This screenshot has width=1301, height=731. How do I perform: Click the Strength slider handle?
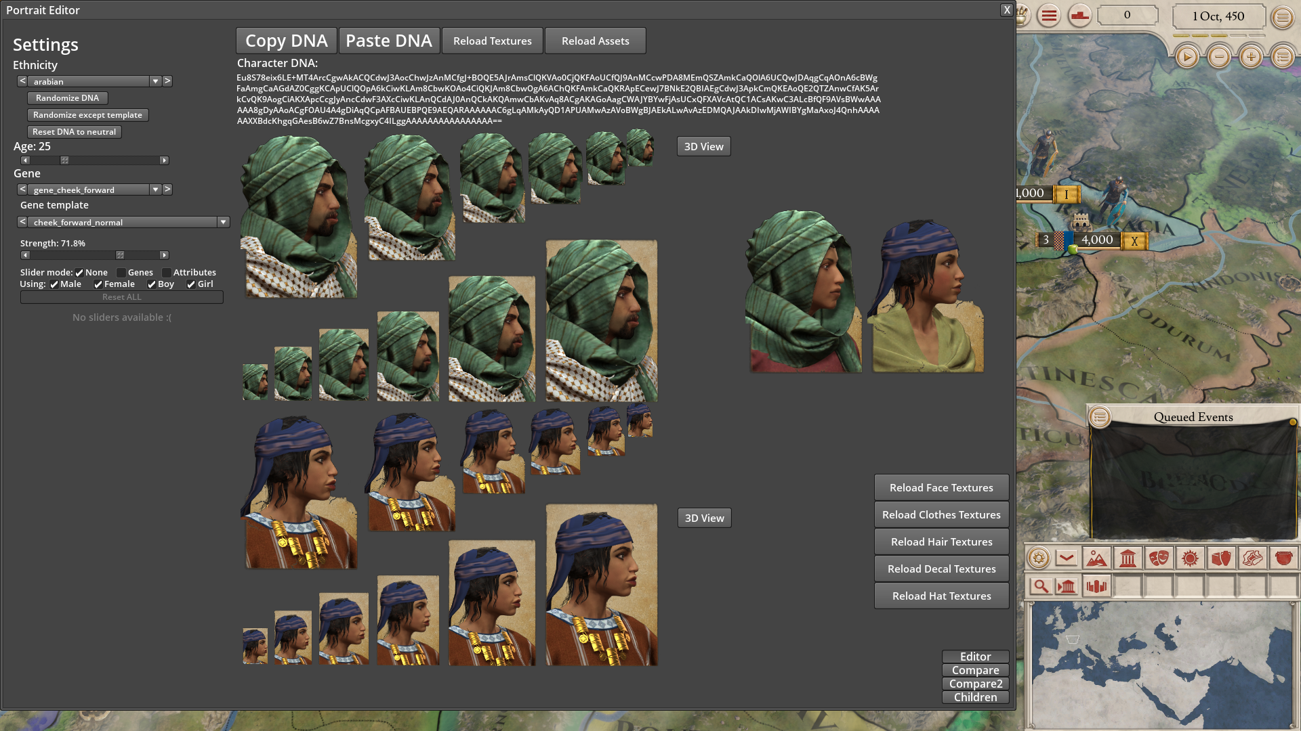coord(120,255)
